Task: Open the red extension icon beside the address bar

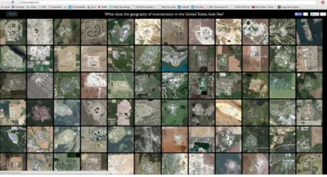Action: (323, 2)
